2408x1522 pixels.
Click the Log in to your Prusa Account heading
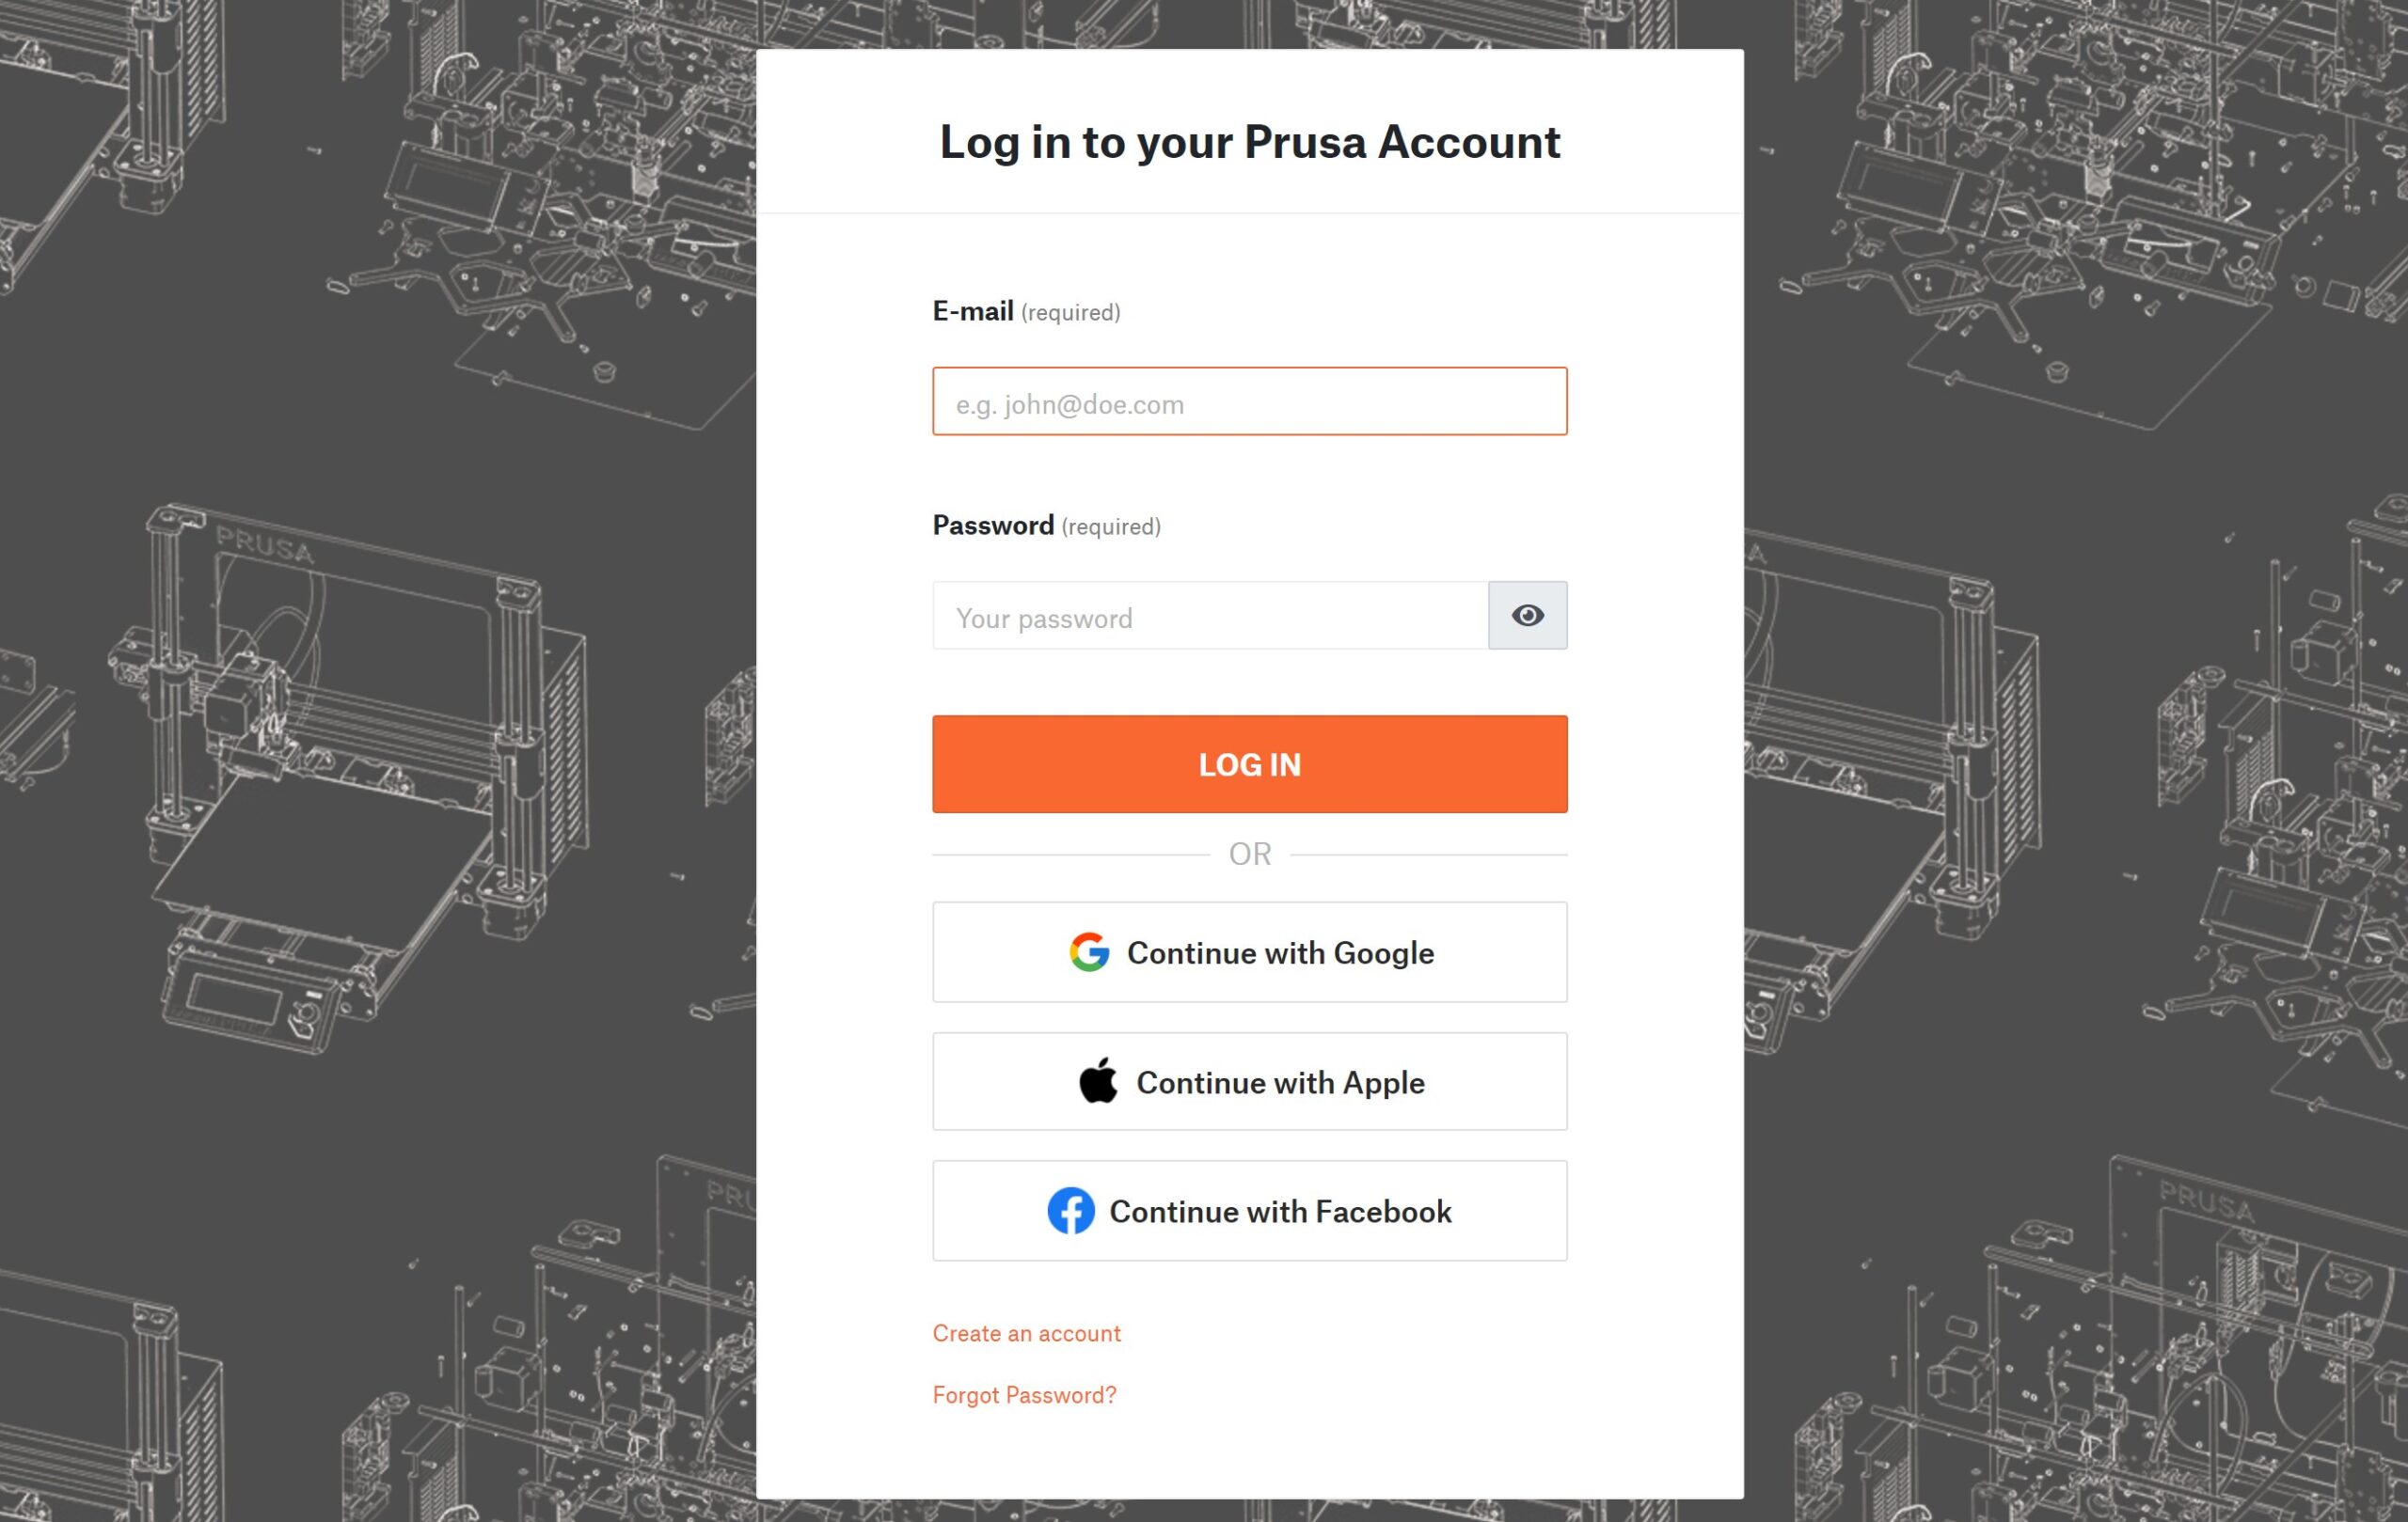coord(1249,143)
